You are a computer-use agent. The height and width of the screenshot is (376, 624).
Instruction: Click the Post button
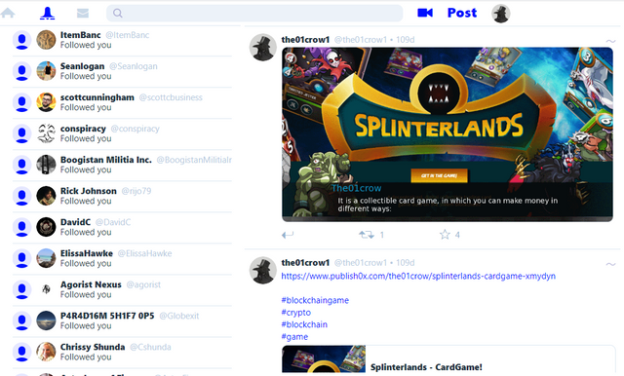click(x=461, y=13)
